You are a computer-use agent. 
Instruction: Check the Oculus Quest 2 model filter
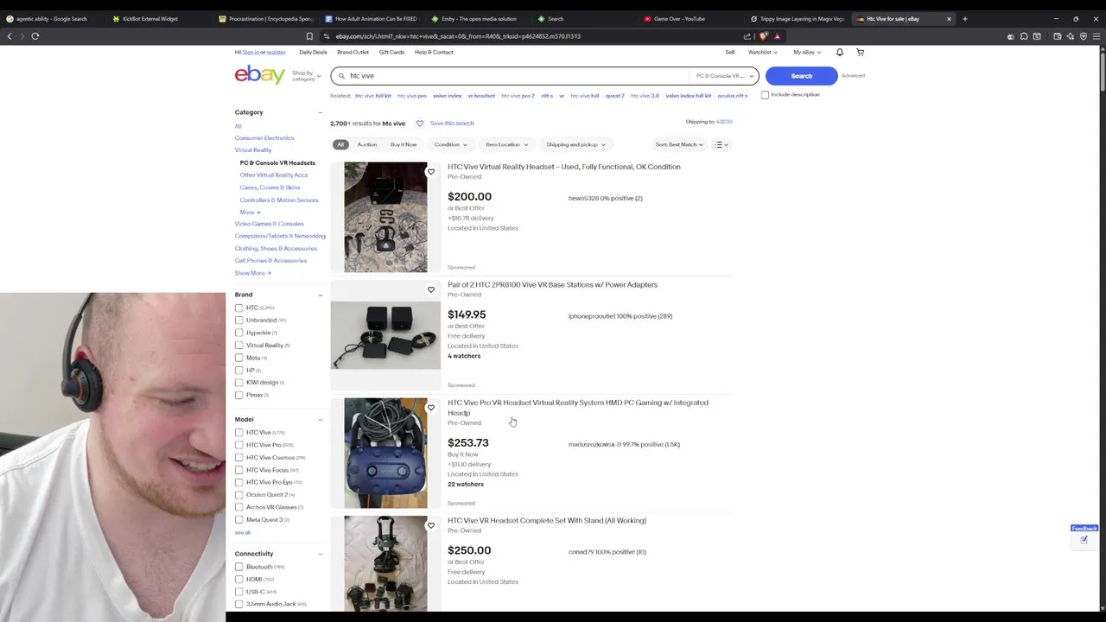pyautogui.click(x=239, y=495)
